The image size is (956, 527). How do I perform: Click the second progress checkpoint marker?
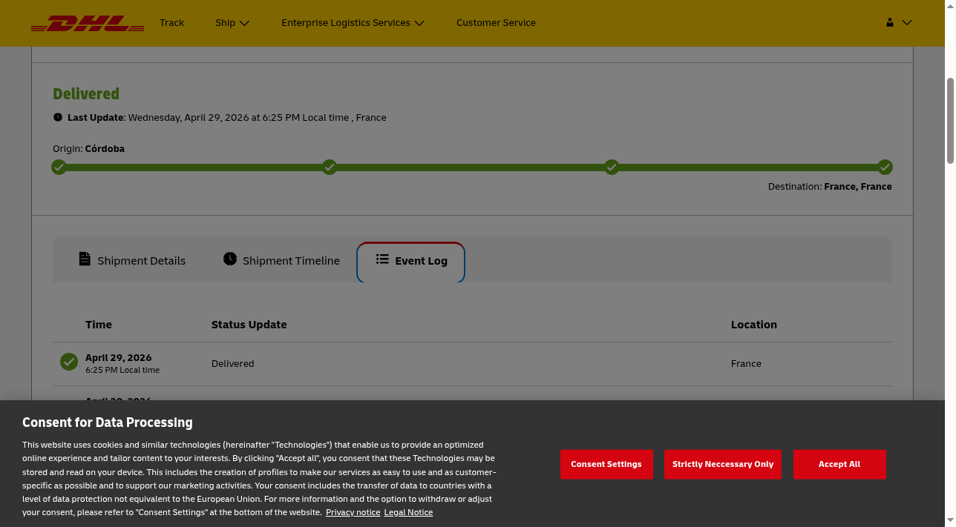(330, 168)
